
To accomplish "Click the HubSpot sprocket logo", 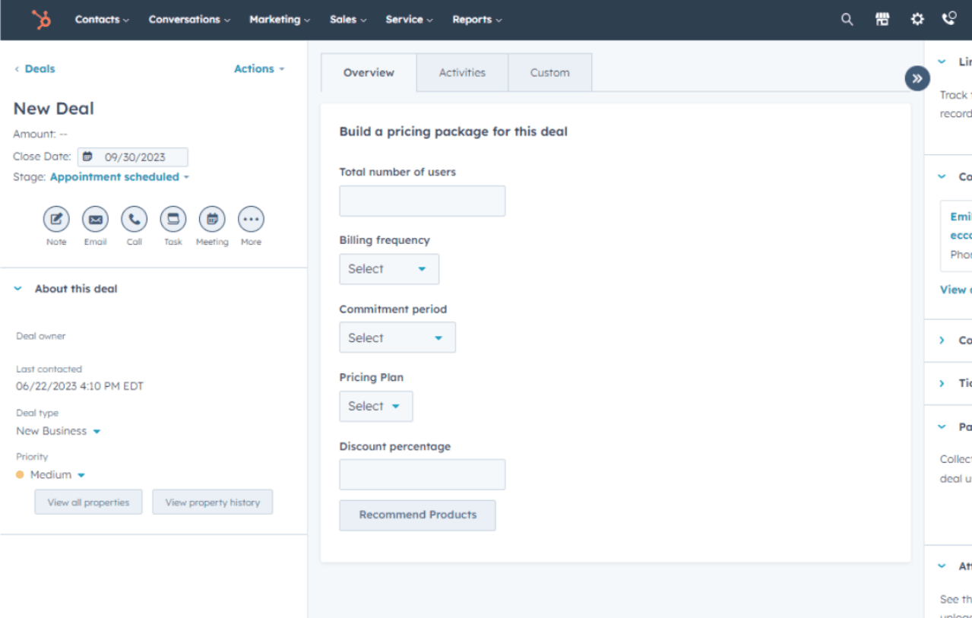I will (x=41, y=20).
